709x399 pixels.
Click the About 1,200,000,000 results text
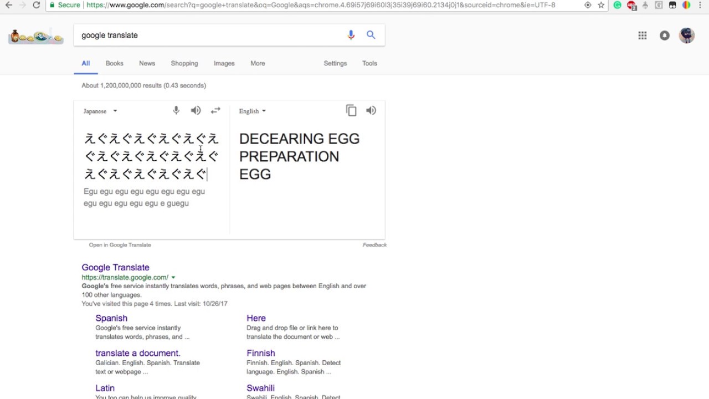pos(143,85)
